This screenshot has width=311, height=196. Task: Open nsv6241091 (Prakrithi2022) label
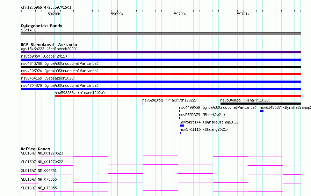[169, 100]
